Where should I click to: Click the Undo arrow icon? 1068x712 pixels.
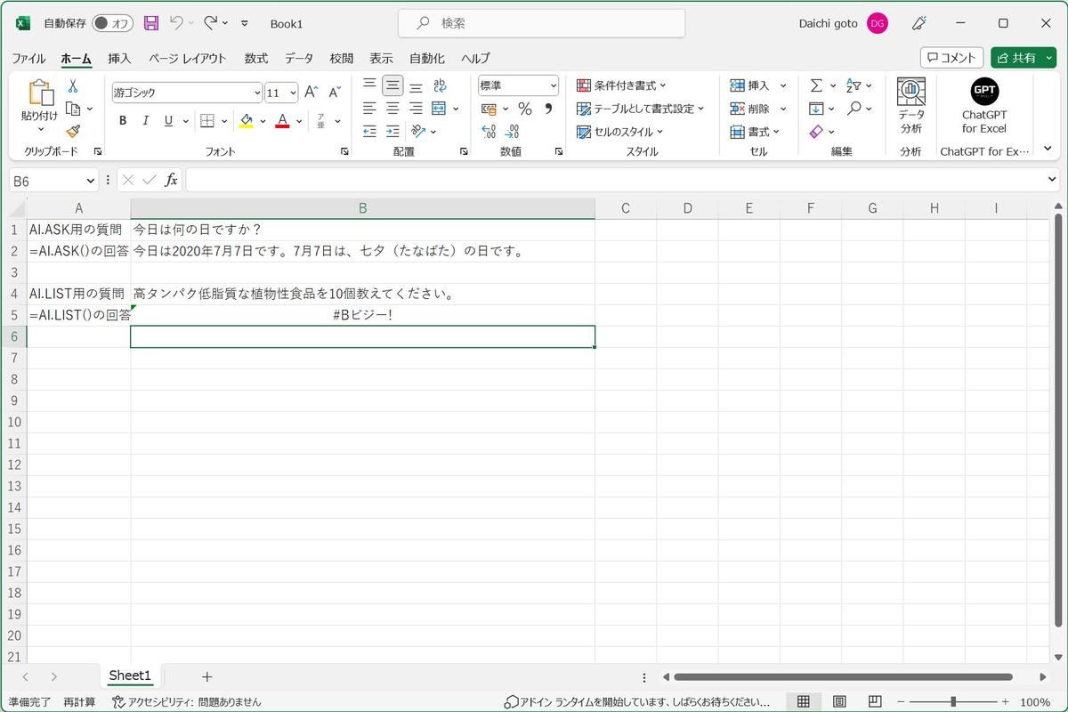coord(176,23)
